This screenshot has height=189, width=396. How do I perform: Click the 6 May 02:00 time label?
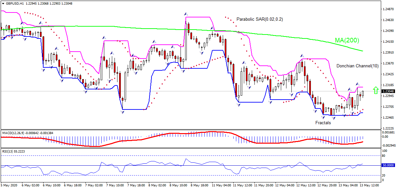30,185
